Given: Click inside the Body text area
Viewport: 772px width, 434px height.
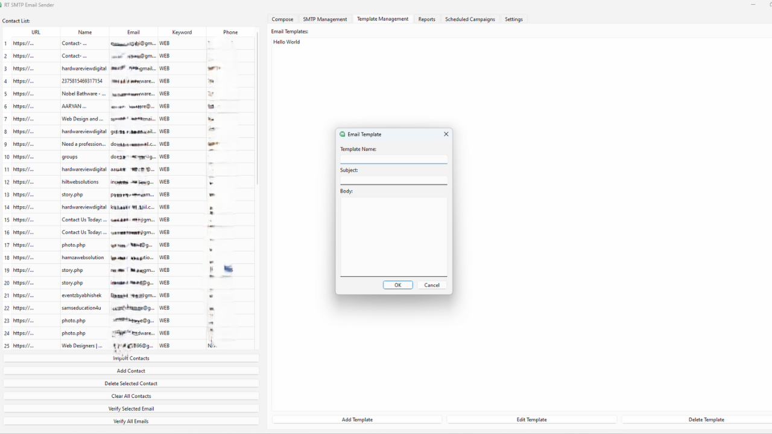Looking at the screenshot, I should pyautogui.click(x=393, y=237).
